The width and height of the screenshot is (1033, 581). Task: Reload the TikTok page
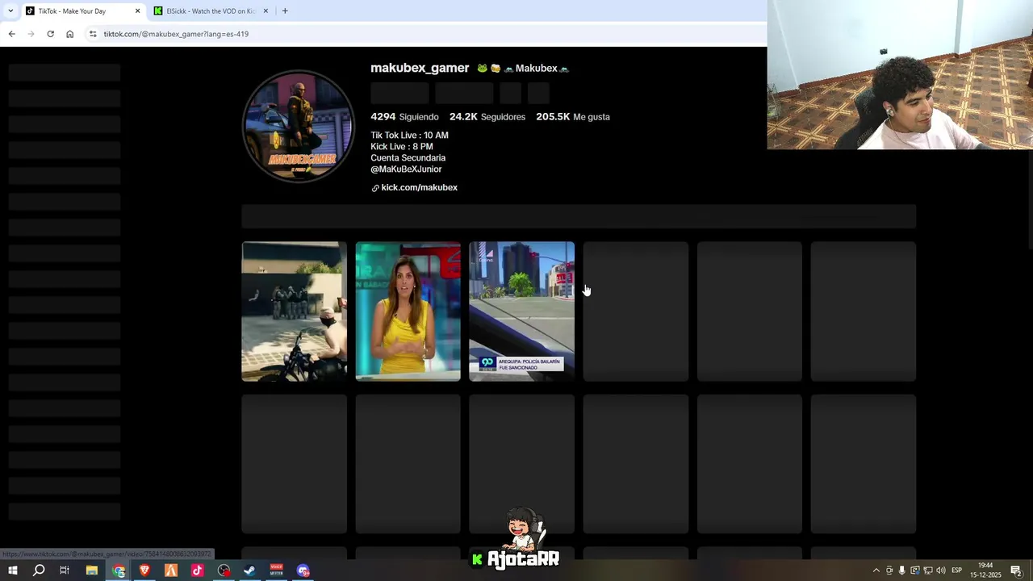(50, 34)
